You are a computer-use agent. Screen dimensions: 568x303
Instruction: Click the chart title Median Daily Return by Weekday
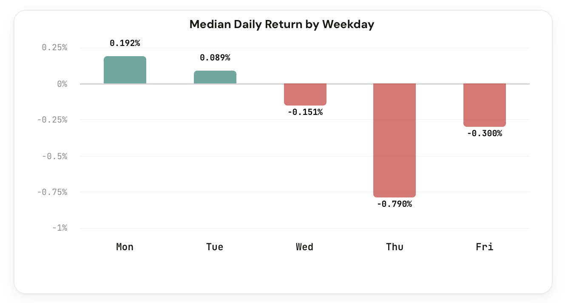click(281, 24)
